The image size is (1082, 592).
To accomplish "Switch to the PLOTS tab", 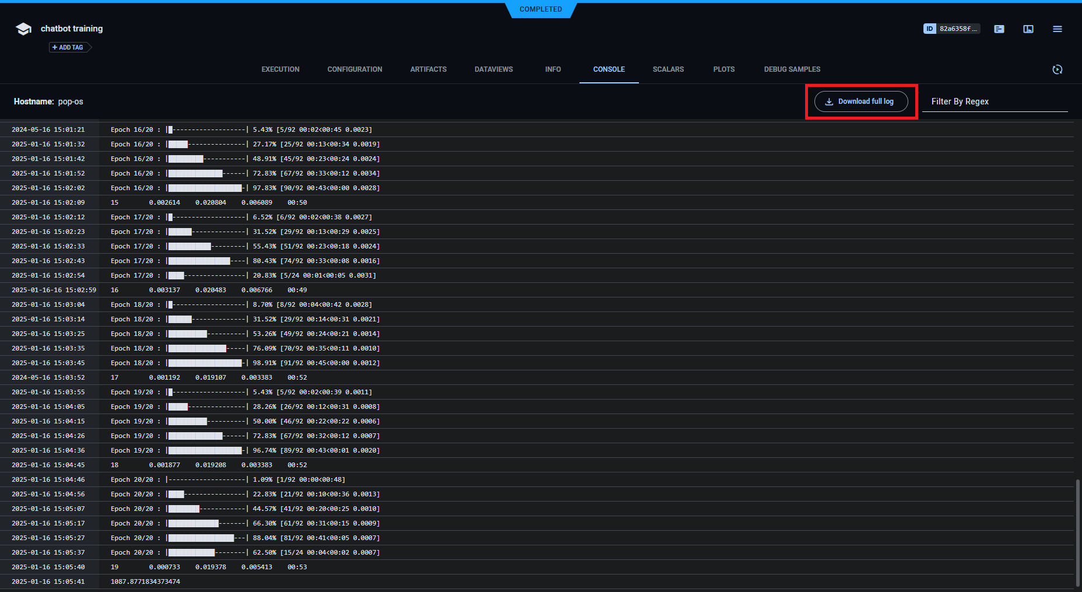I will pos(723,69).
